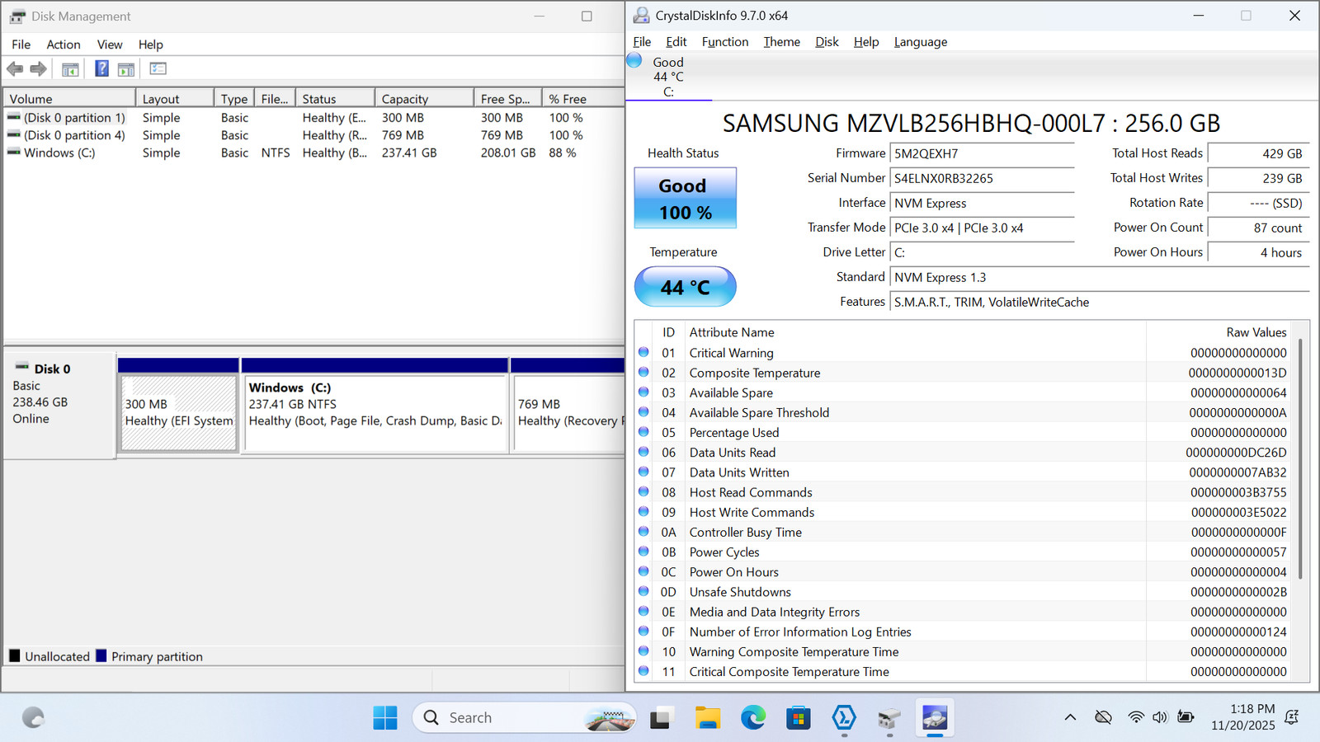Click the Settings checklist toolbar icon in Disk Management
Image resolution: width=1320 pixels, height=742 pixels.
click(x=158, y=68)
